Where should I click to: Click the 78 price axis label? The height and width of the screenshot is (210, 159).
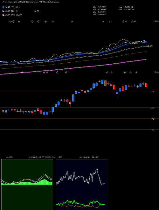click(153, 119)
